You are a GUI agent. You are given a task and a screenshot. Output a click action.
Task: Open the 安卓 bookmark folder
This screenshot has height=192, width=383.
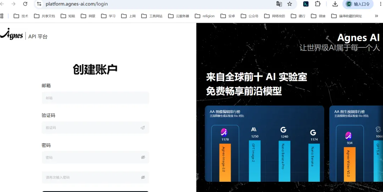tap(228, 16)
